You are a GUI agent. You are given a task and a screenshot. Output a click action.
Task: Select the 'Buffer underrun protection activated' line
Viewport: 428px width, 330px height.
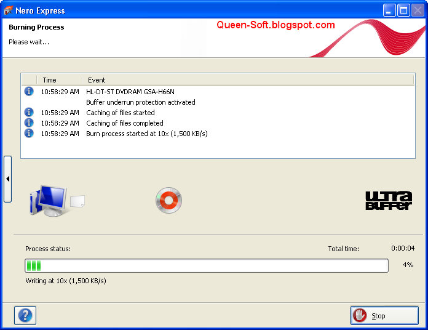pos(141,102)
